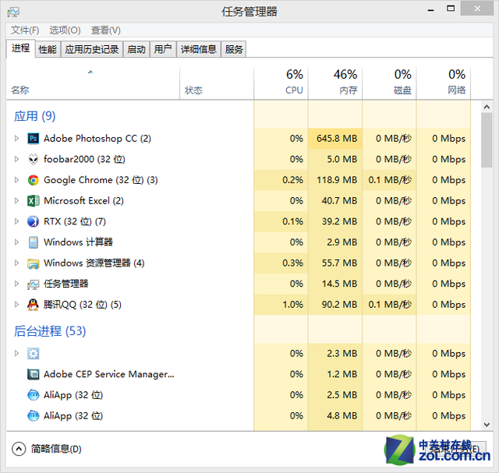Screen dimensions: 499x473
Task: Sort by the 网络 column header
Action: [444, 83]
